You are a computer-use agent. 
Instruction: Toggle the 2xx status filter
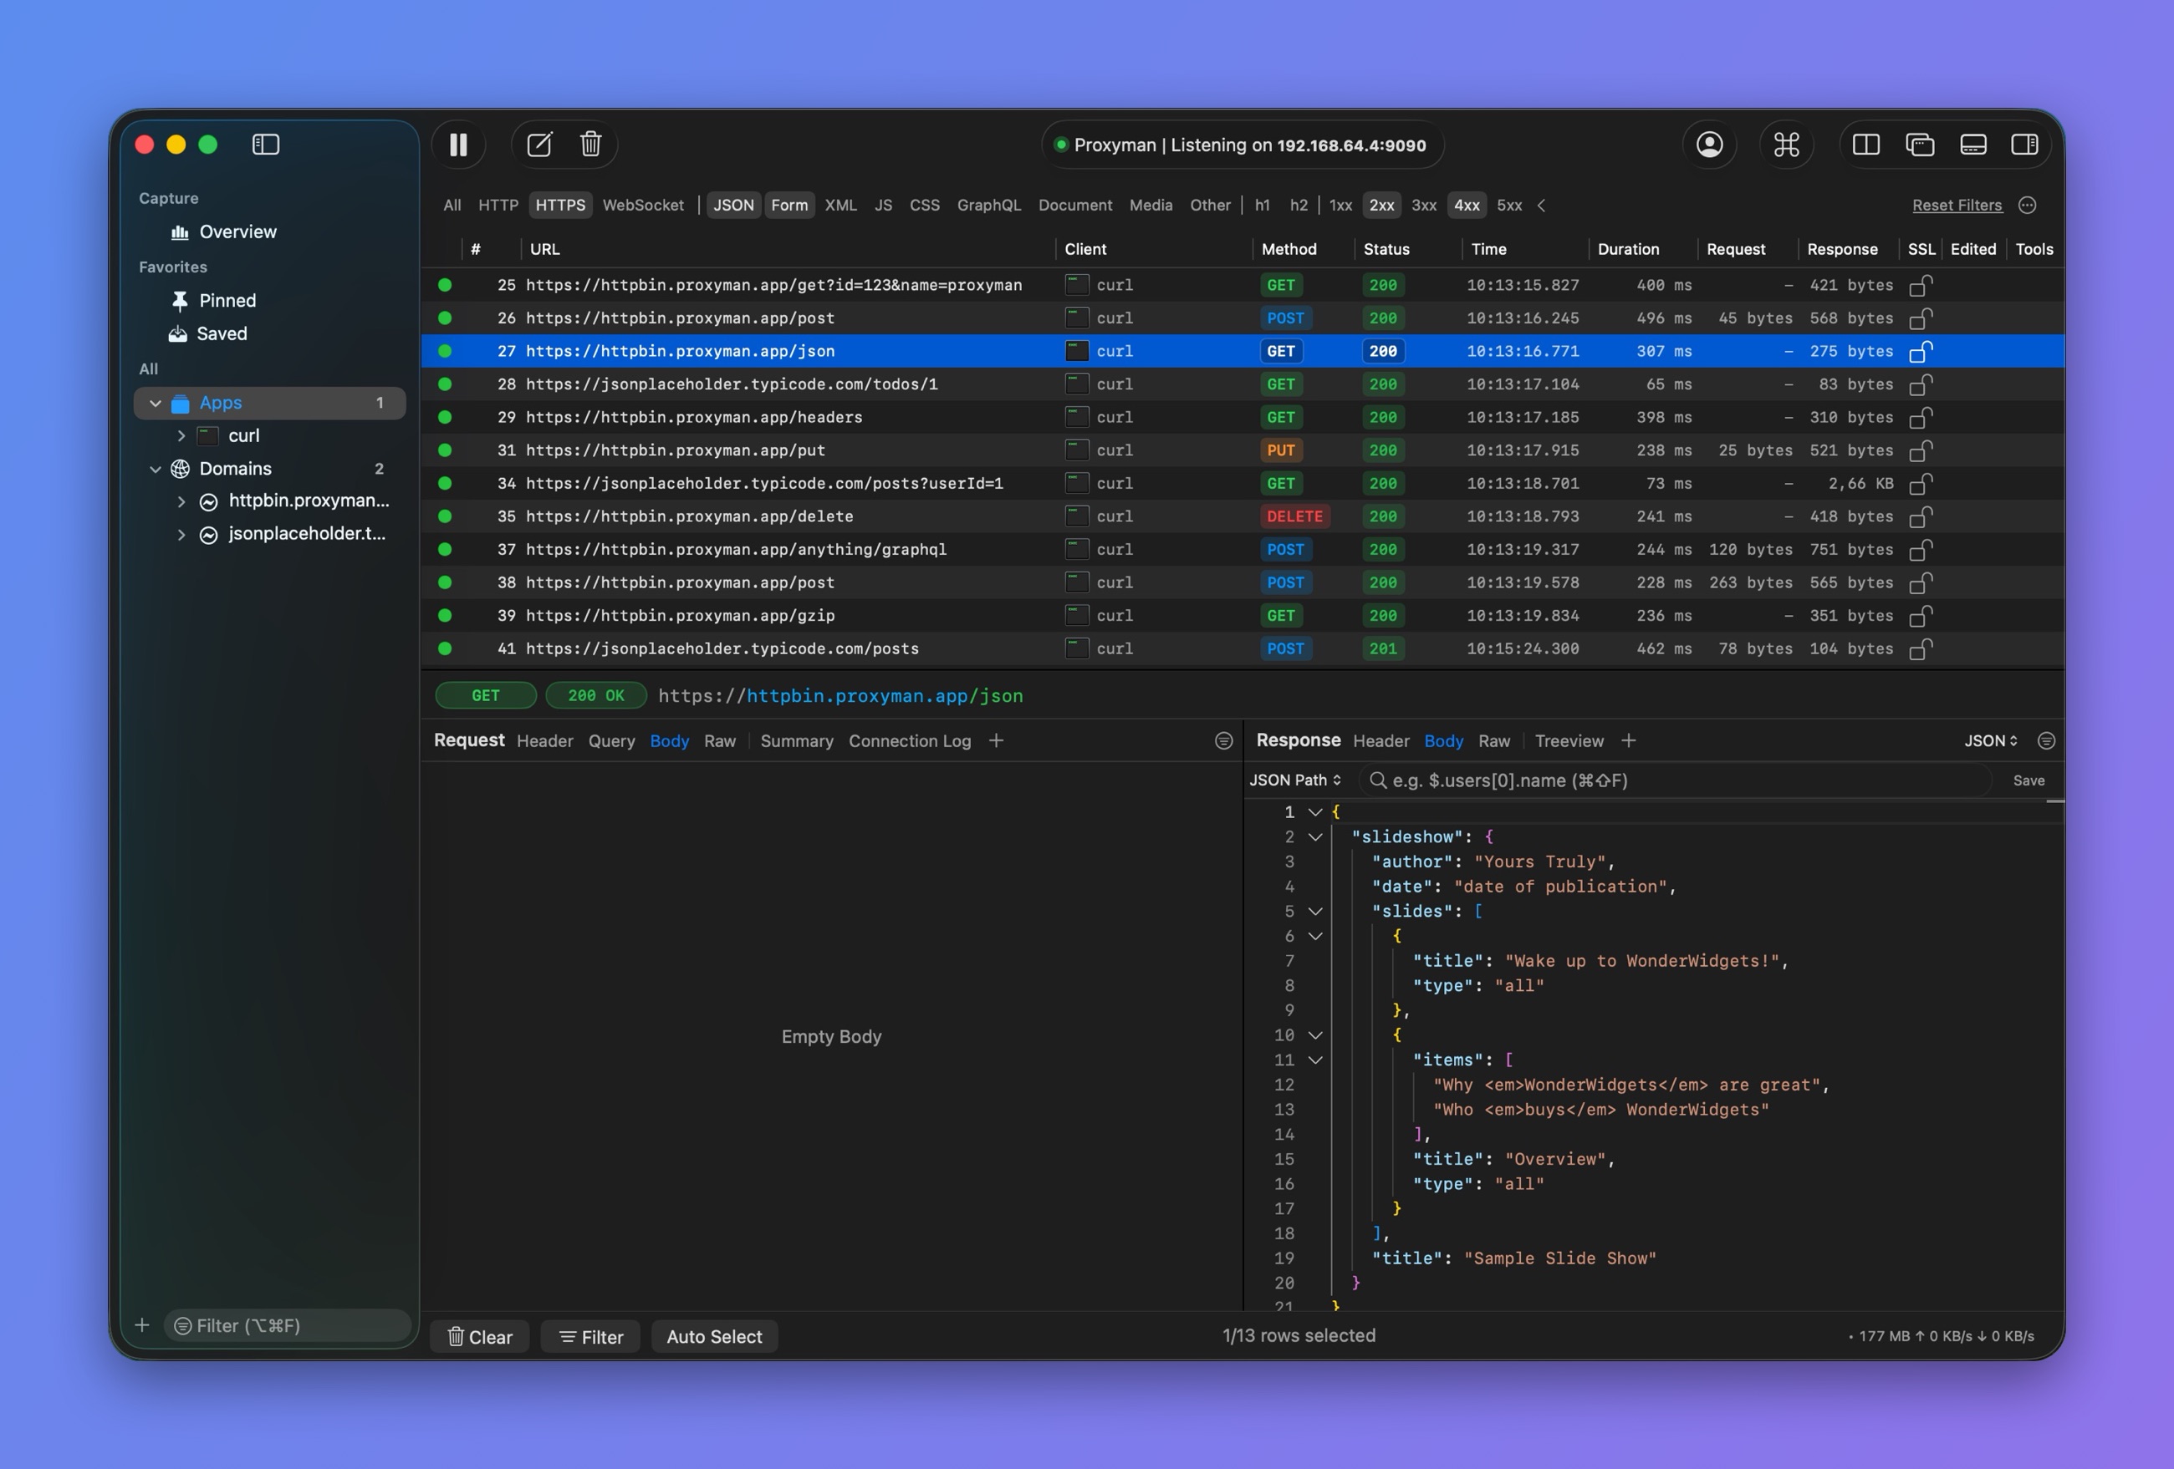(1380, 205)
